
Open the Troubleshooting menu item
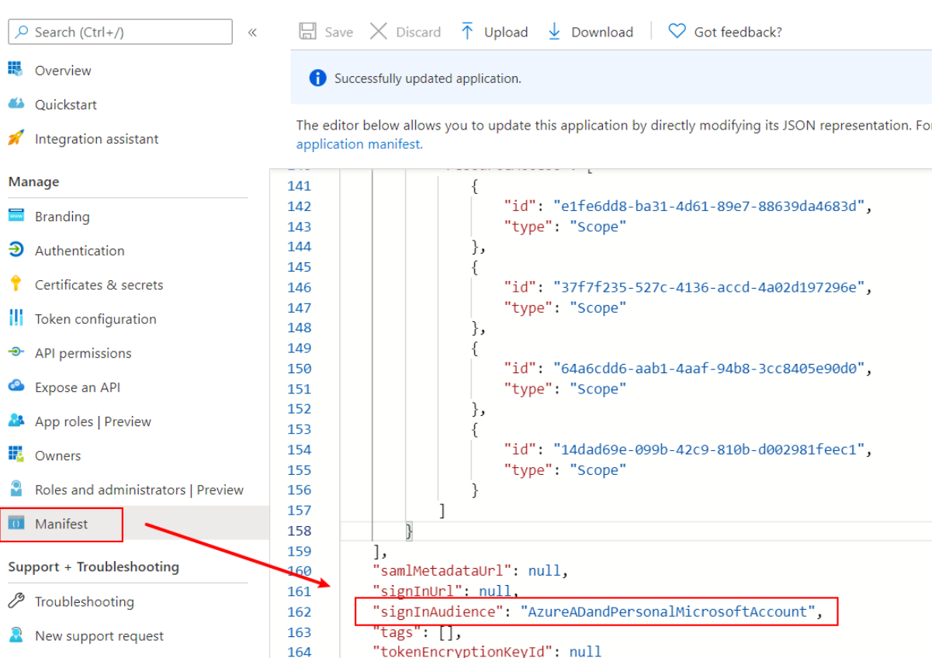84,601
